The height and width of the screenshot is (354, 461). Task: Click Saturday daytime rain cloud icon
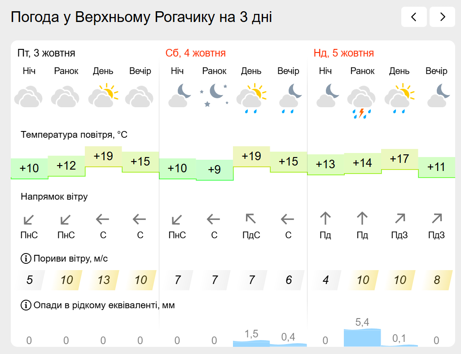(251, 98)
